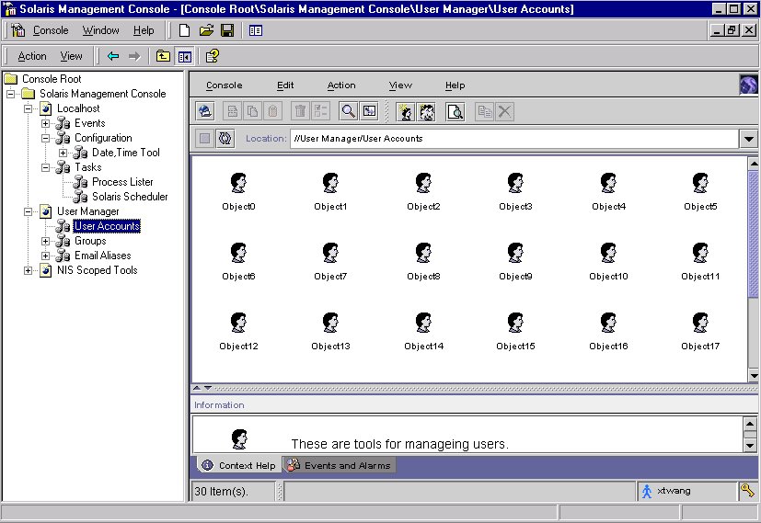Click the new console document icon
Viewport: 761px width, 523px height.
pyautogui.click(x=184, y=30)
